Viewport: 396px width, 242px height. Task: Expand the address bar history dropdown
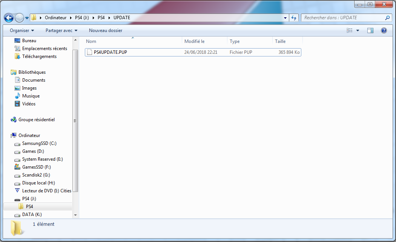[285, 18]
